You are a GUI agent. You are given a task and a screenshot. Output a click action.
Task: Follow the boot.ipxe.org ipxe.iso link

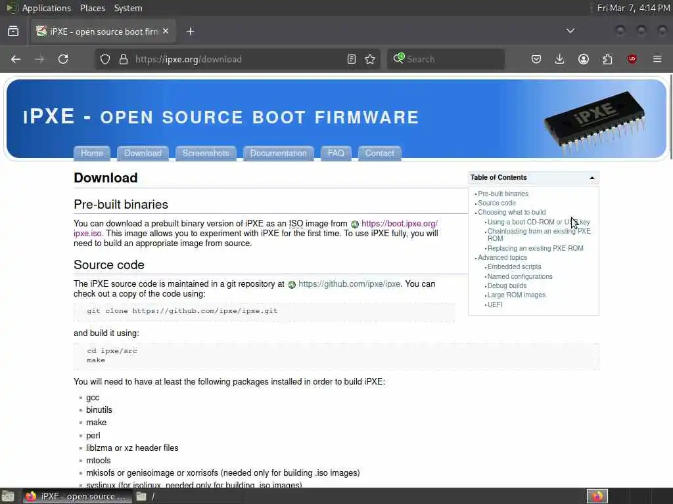pyautogui.click(x=399, y=224)
